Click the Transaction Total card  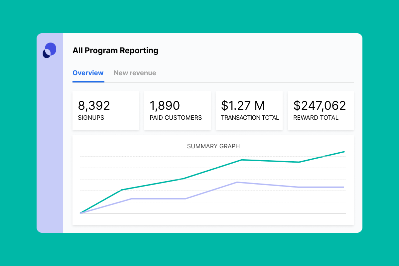[x=249, y=110]
